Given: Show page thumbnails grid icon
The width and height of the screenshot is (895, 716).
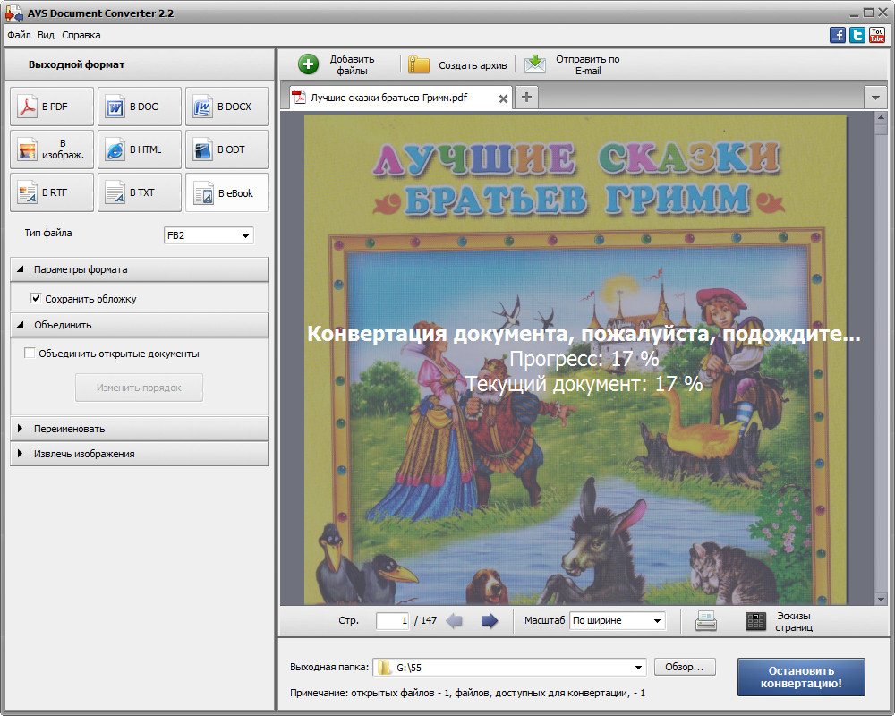Looking at the screenshot, I should point(755,621).
